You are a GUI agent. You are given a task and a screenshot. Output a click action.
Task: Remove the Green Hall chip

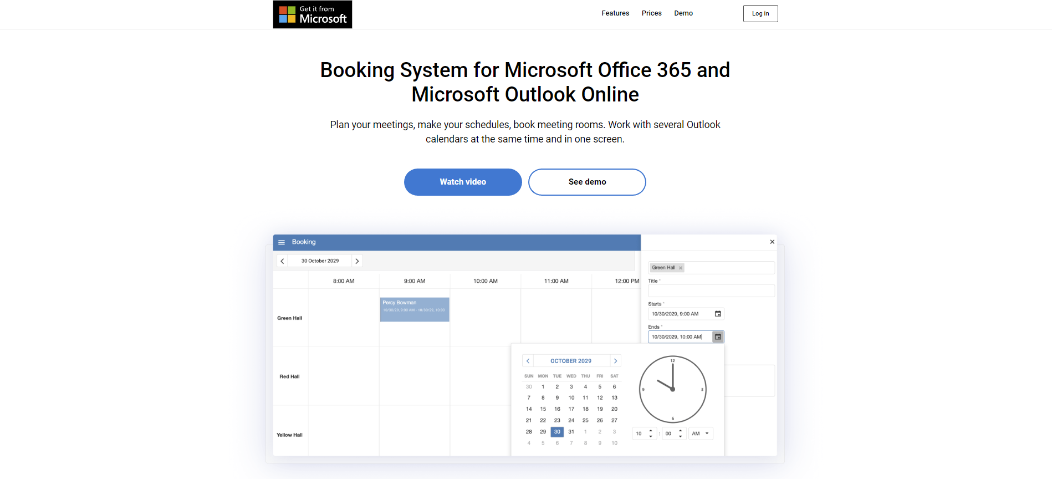[681, 268]
